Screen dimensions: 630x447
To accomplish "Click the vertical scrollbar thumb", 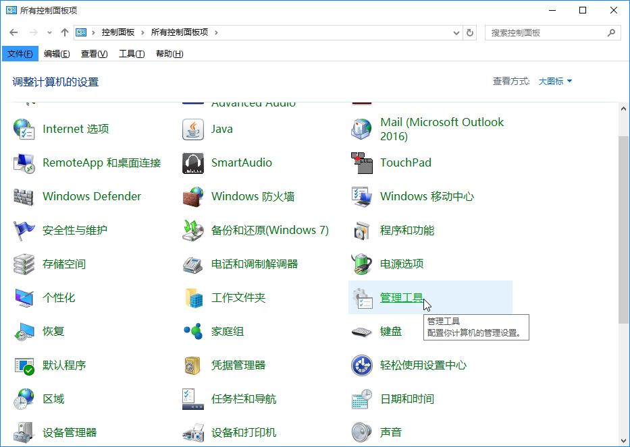I will click(623, 229).
